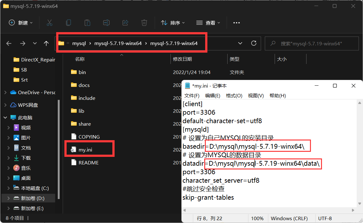
Task: Select the docs folder
Action: point(84,85)
